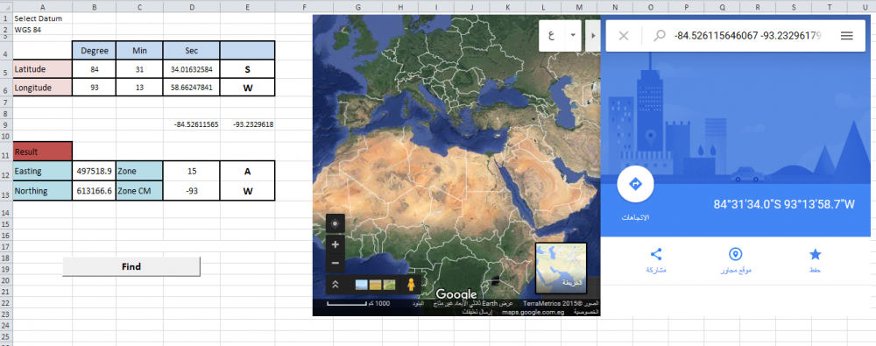Clear the Google Maps search with X

[624, 36]
